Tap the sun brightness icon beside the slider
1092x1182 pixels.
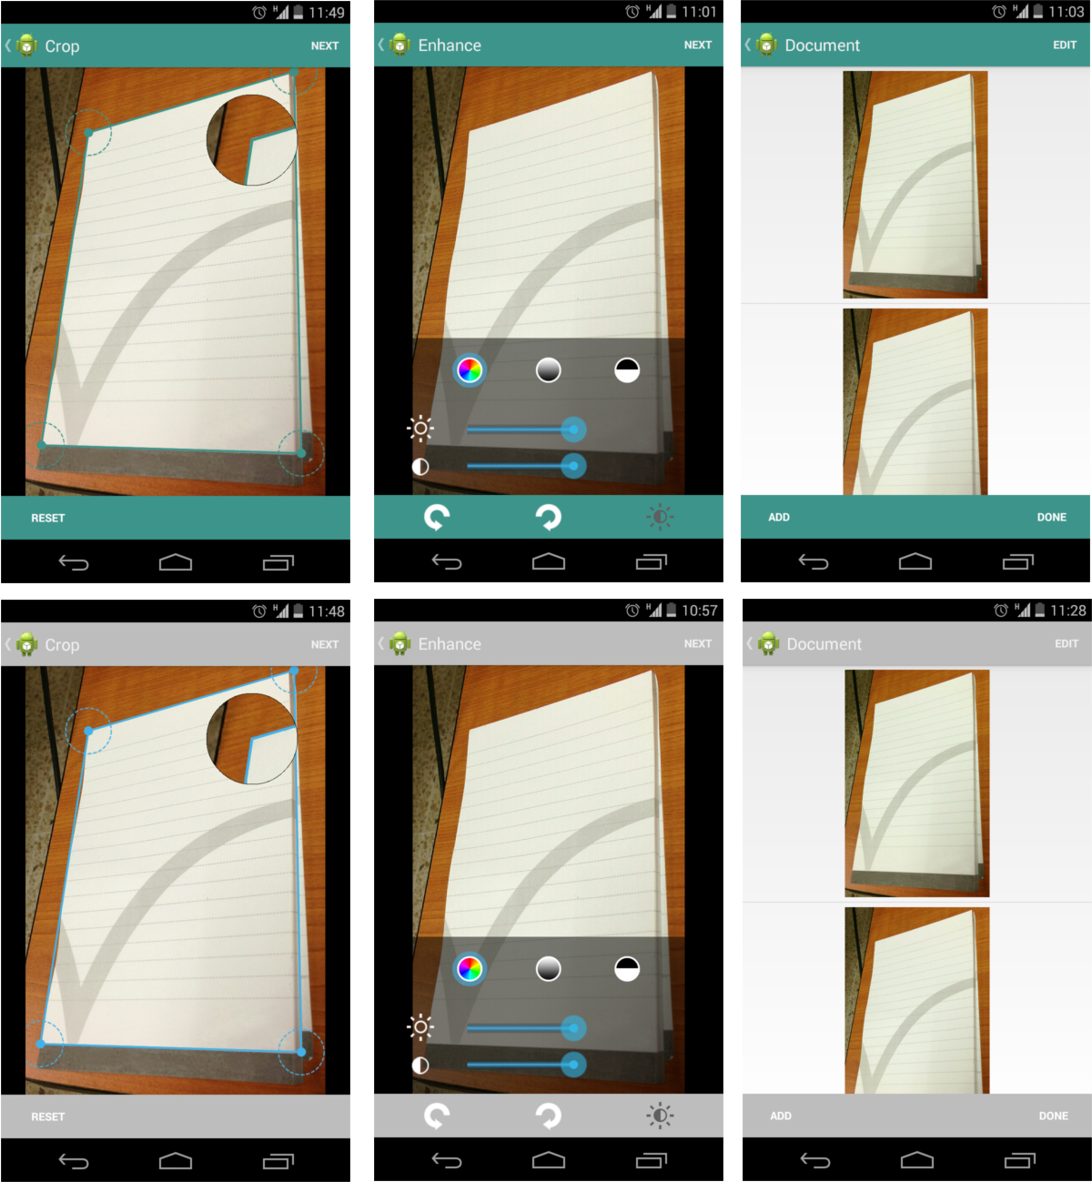tap(420, 428)
